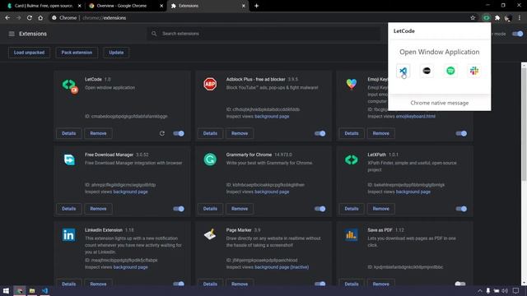Image resolution: width=527 pixels, height=296 pixels.
Task: Click the Update extensions button
Action: pyautogui.click(x=116, y=53)
